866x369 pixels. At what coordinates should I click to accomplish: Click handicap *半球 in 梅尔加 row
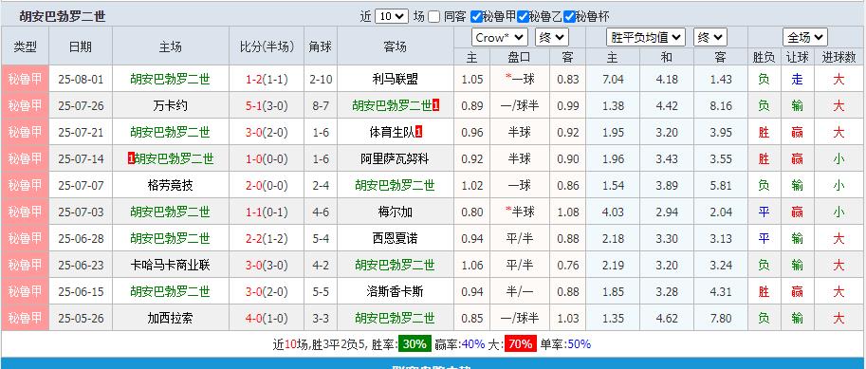(x=520, y=212)
